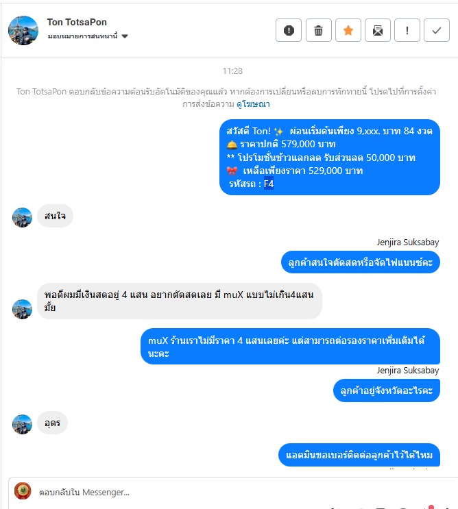Select the automated greeting price message bubble
Image resolution: width=458 pixels, height=509 pixels.
330,157
